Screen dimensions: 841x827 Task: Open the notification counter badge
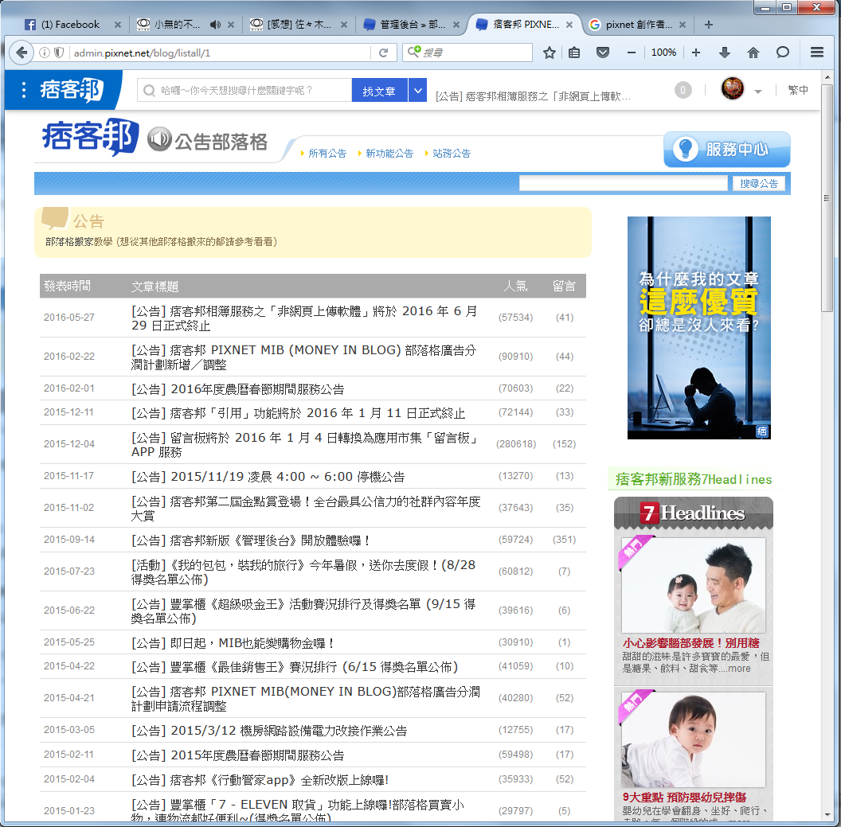(x=683, y=90)
